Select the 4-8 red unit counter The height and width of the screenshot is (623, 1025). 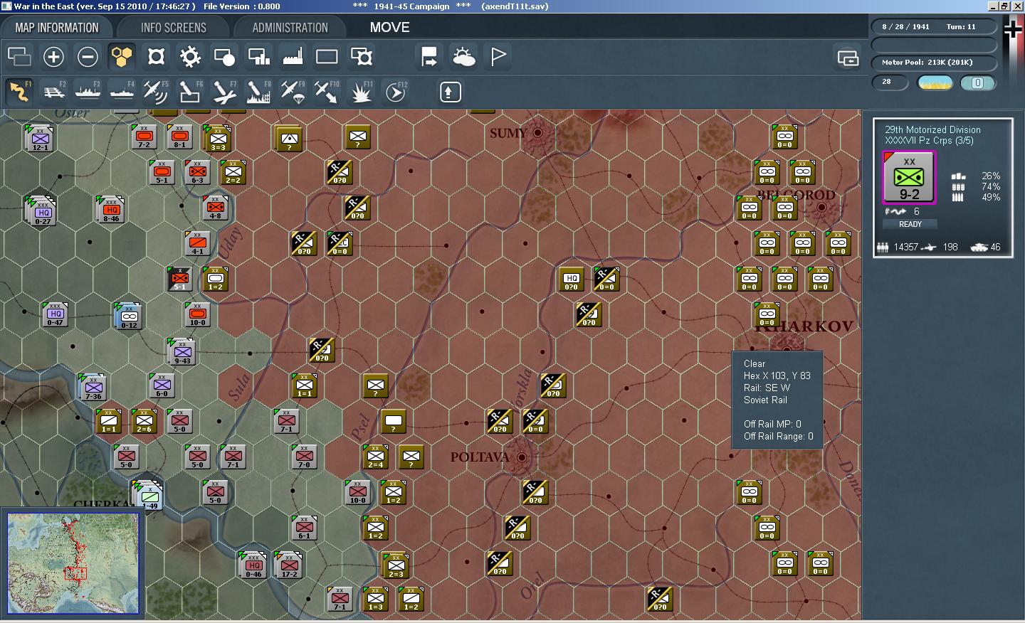click(215, 207)
